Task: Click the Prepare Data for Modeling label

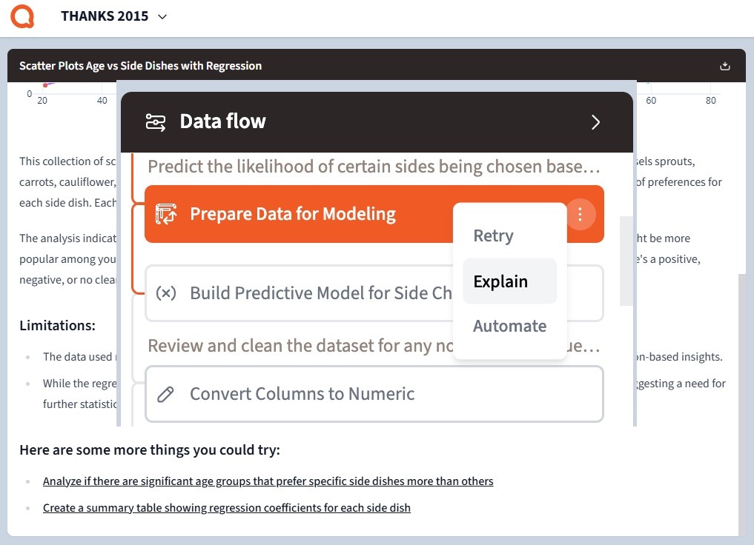Action: [x=293, y=215]
